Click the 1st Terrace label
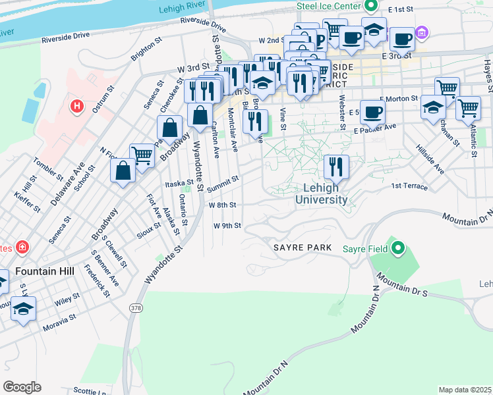The height and width of the screenshot is (395, 493). [409, 186]
